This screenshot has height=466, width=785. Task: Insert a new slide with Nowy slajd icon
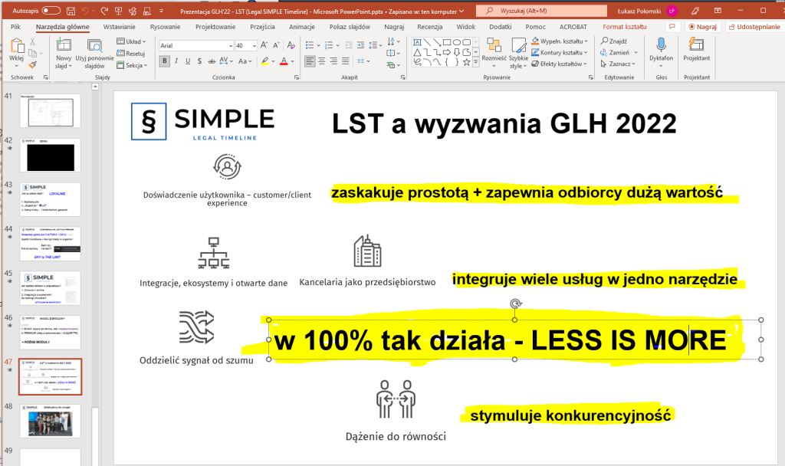[63, 52]
